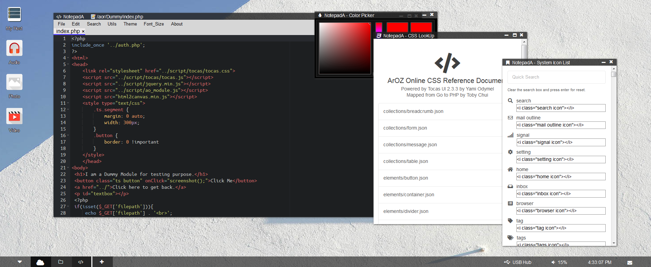The height and width of the screenshot is (267, 651).
Task: Open the Font_Size menu
Action: click(154, 24)
